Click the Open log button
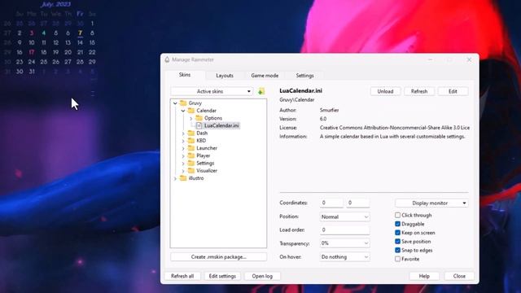This screenshot has width=521, height=293. (x=262, y=276)
